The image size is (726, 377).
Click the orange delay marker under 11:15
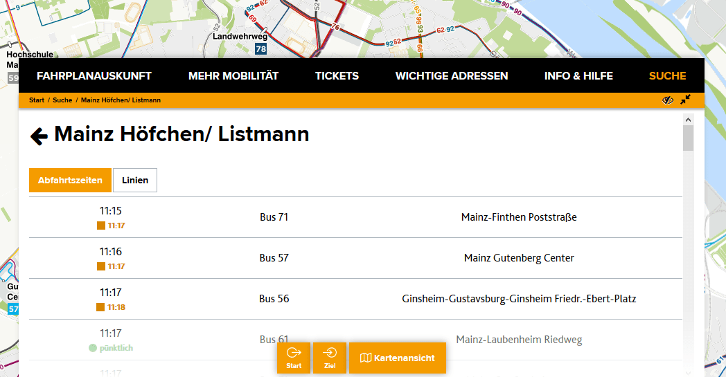tap(101, 226)
